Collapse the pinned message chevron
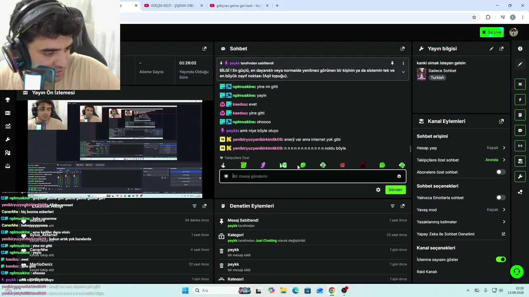 point(403,72)
